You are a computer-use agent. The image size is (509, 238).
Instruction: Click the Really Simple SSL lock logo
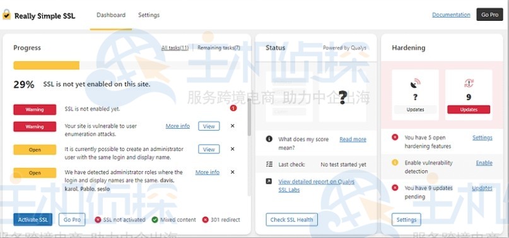[6, 15]
